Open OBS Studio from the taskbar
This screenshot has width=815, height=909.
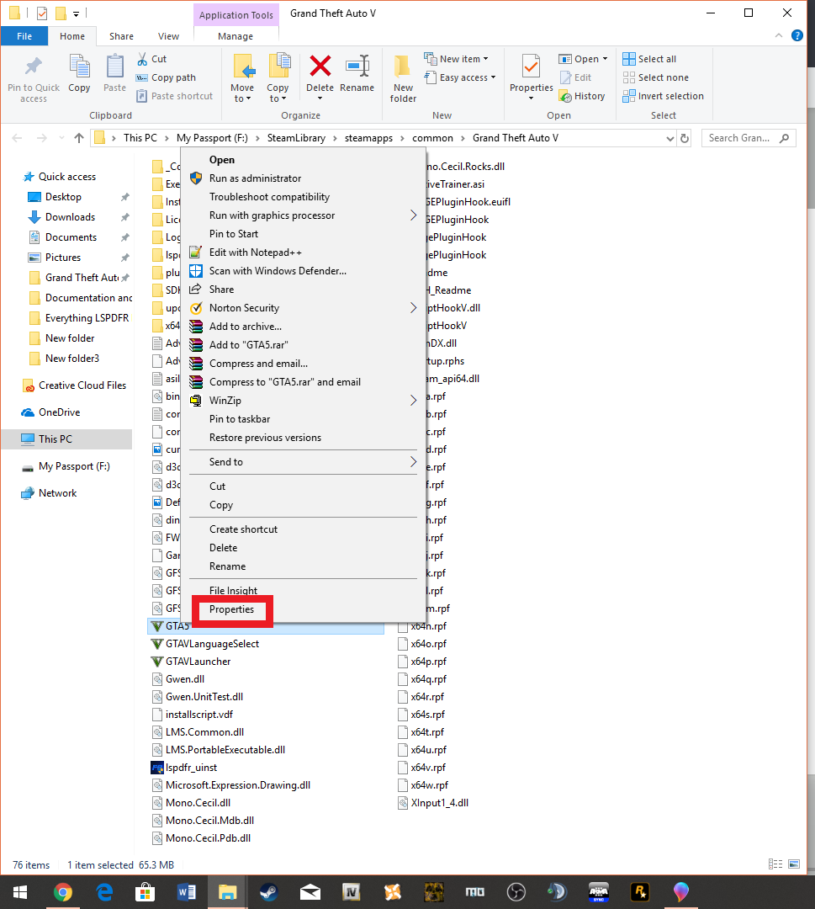[516, 892]
